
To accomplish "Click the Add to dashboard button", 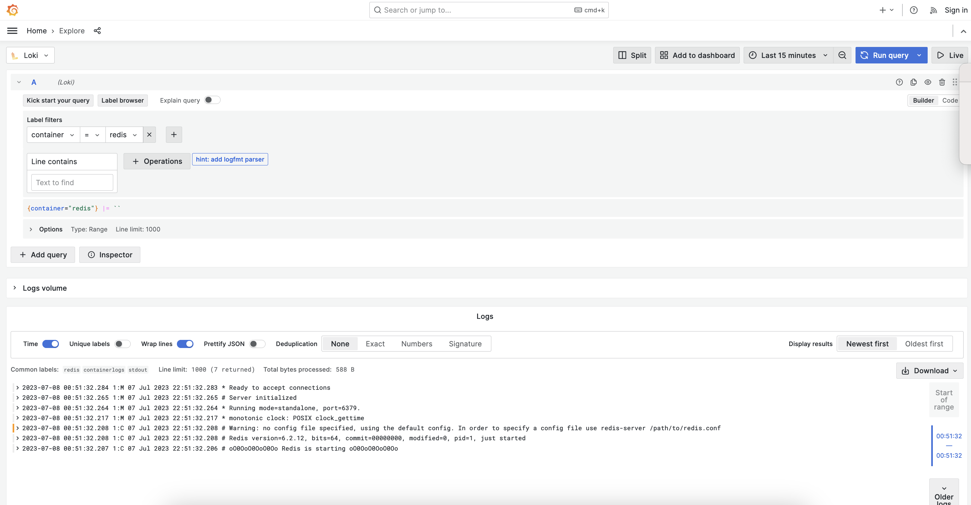I will click(697, 55).
